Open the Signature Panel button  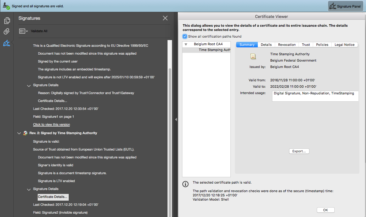[346, 6]
